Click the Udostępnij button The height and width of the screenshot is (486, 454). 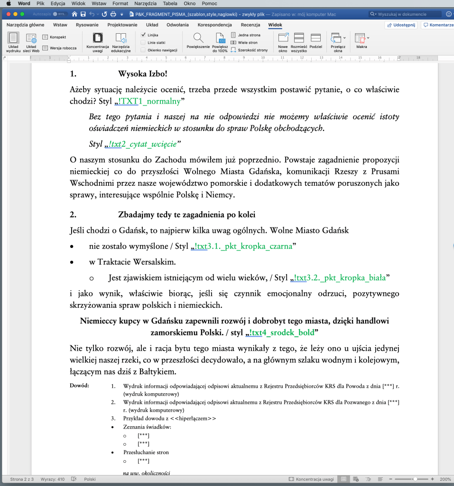pyautogui.click(x=401, y=25)
